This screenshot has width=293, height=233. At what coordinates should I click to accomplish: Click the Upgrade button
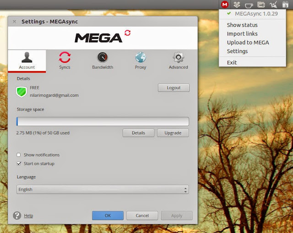pos(173,133)
